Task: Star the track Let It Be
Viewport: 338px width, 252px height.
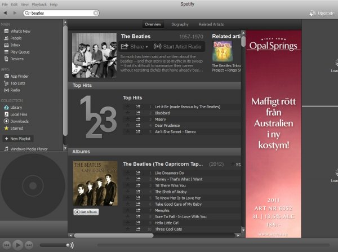Action: 127,107
